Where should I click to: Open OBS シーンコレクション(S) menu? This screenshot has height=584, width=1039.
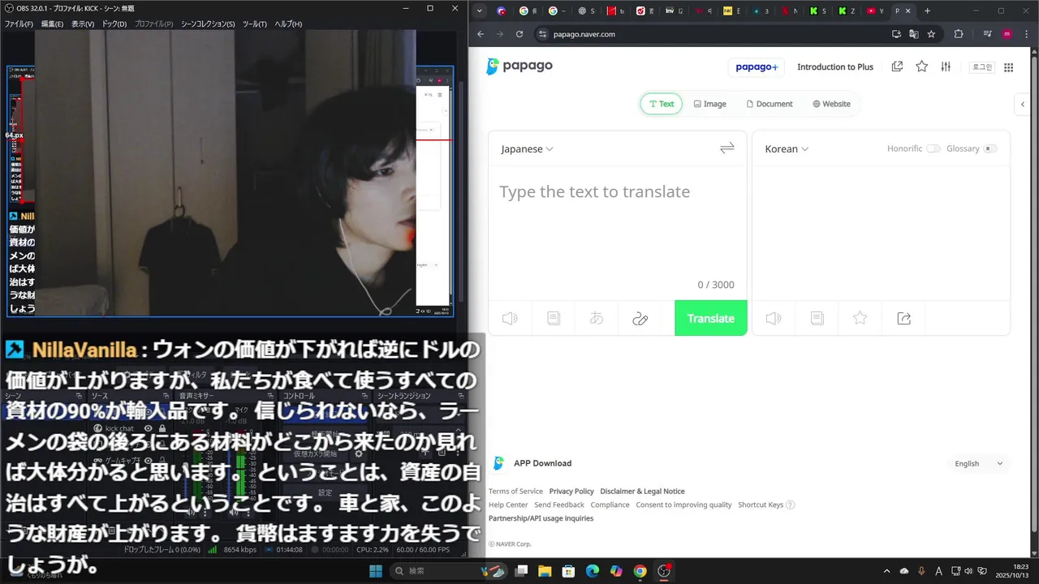208,24
